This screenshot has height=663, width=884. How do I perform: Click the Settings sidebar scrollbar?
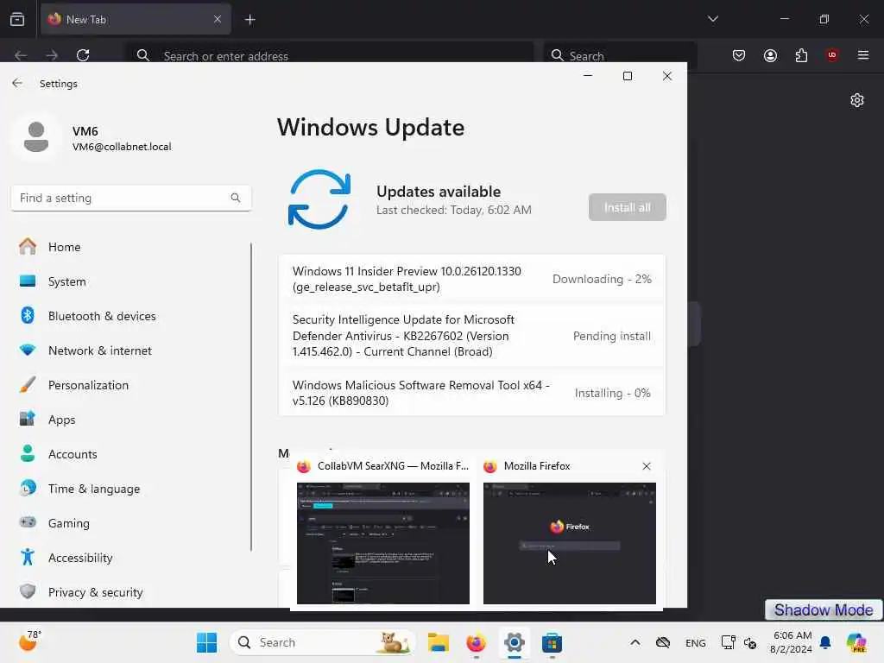click(x=251, y=397)
